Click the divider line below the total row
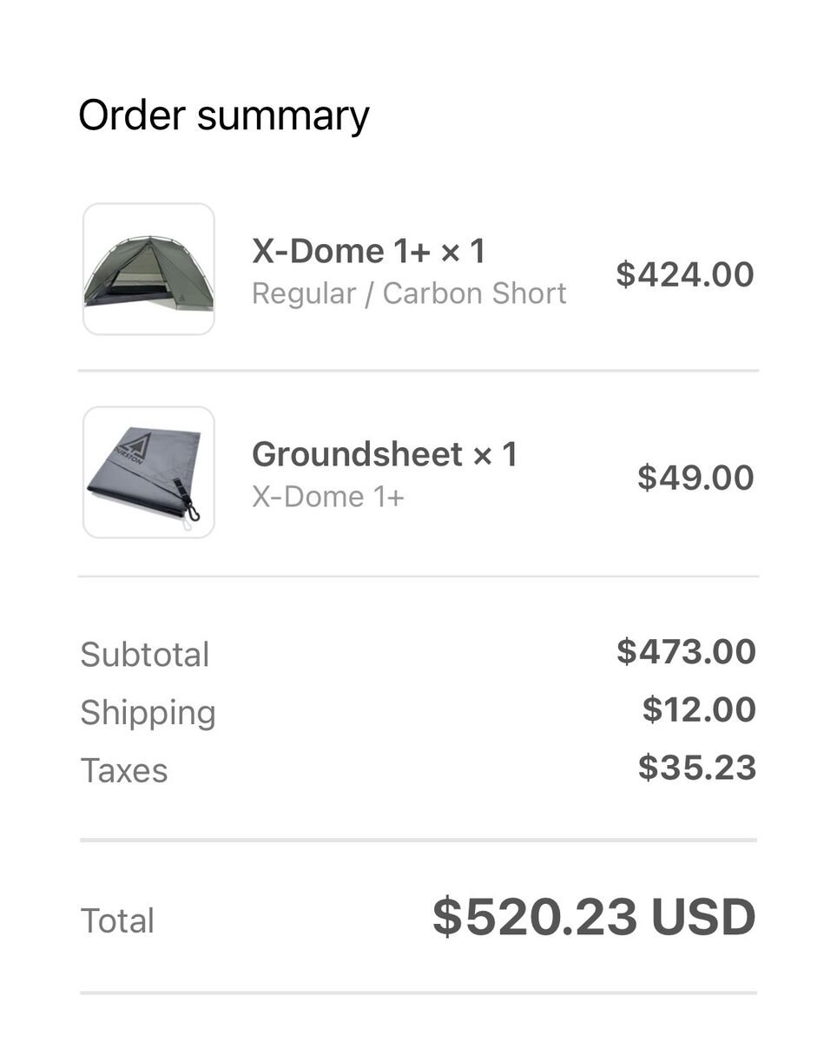The width and height of the screenshot is (837, 1042). 418,993
